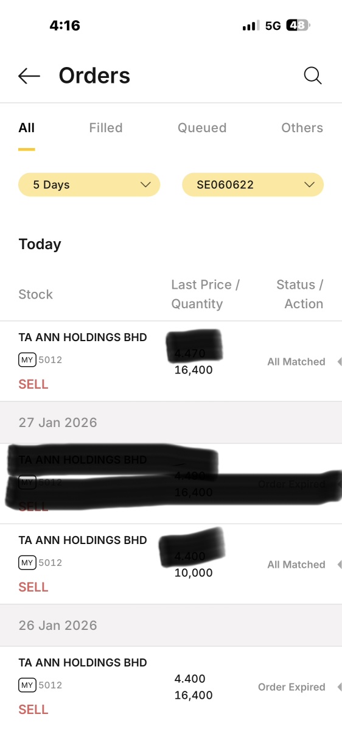This screenshot has width=342, height=742.
Task: Select the Others tab
Action: pos(302,128)
